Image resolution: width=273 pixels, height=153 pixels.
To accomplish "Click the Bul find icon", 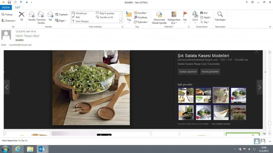I will [x=204, y=13].
